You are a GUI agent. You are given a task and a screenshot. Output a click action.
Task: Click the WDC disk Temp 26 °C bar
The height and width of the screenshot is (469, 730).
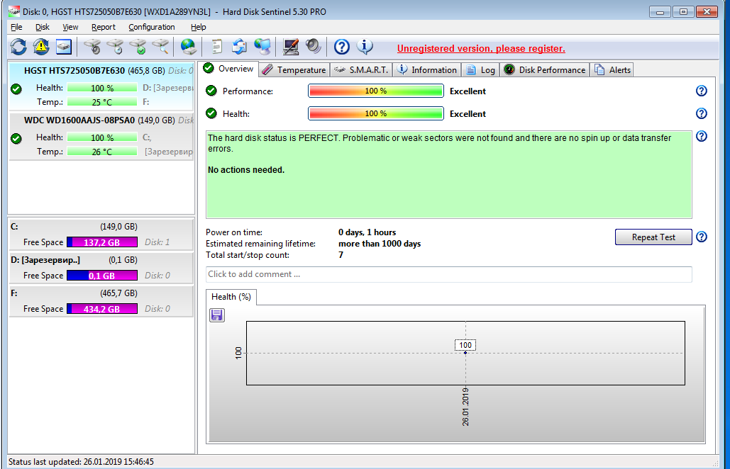[x=102, y=152]
